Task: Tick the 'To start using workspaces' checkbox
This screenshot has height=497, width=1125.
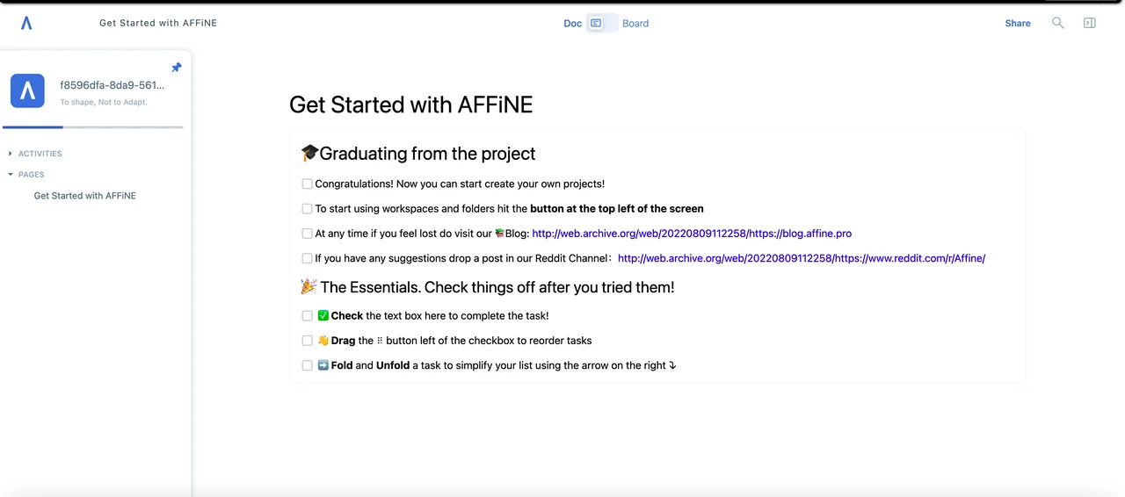Action: pos(308,209)
